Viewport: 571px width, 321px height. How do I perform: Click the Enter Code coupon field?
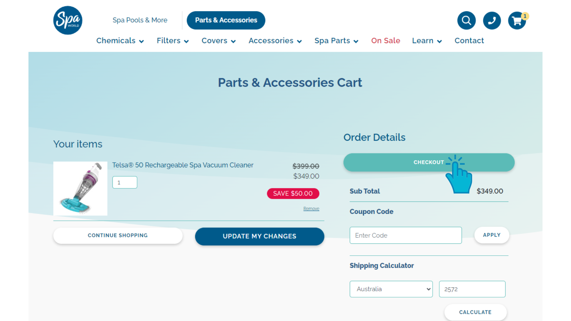tap(405, 235)
